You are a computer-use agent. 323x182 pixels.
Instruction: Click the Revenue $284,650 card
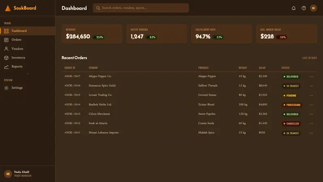pyautogui.click(x=92, y=34)
